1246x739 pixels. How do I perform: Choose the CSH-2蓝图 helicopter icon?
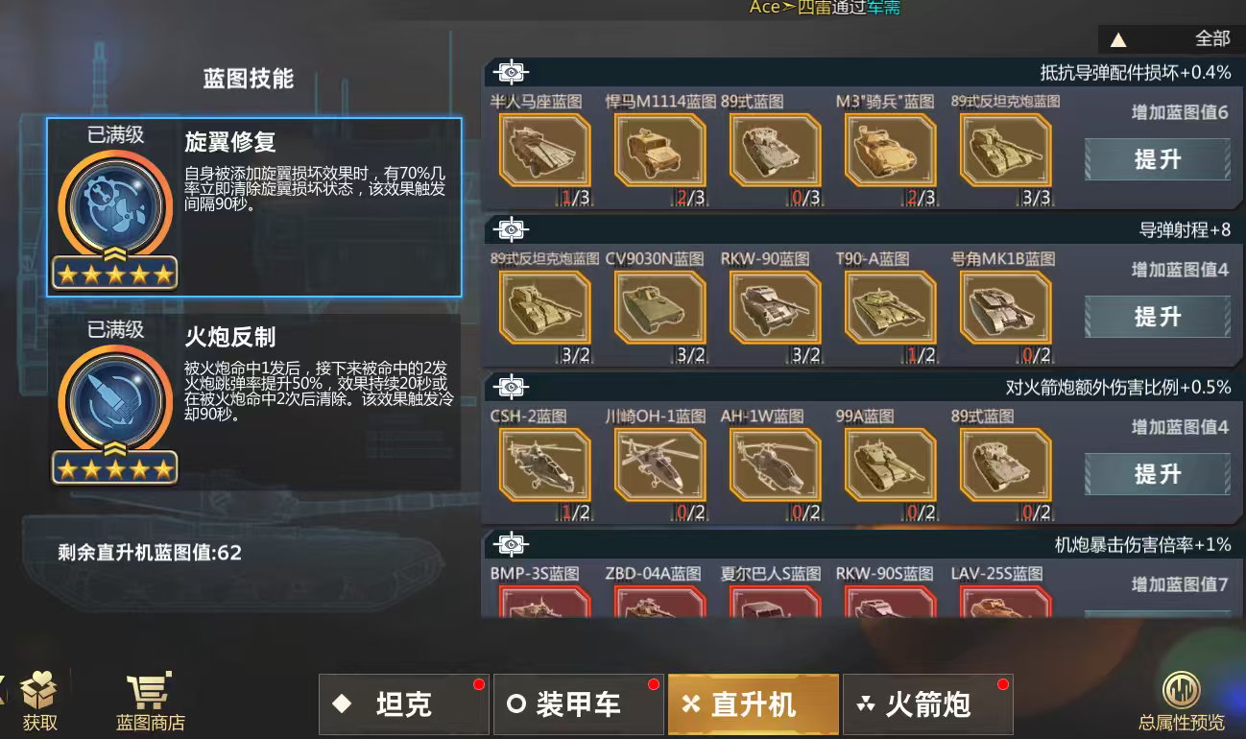pos(544,465)
